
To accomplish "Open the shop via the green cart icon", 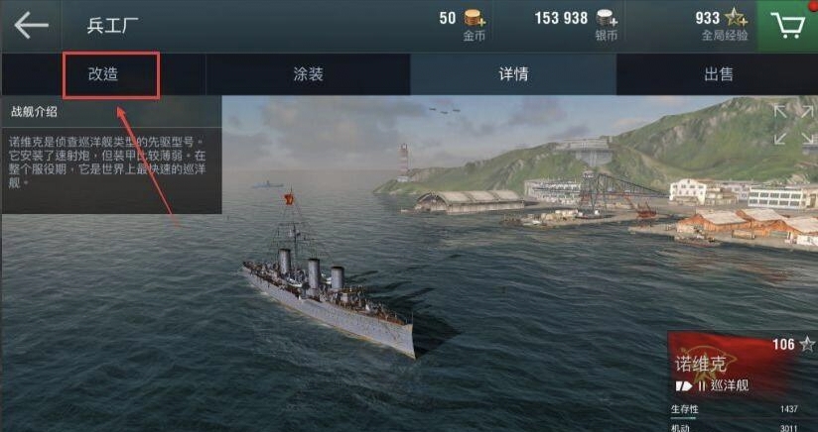I will click(787, 25).
